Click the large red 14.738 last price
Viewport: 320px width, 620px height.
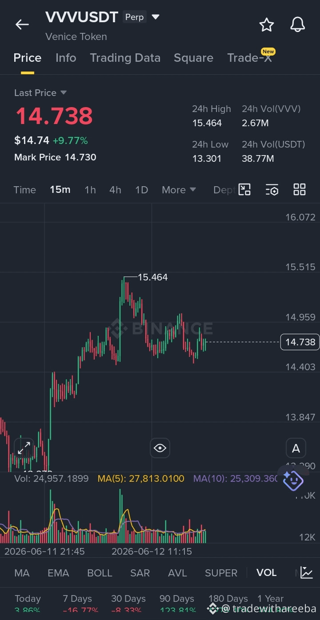54,116
